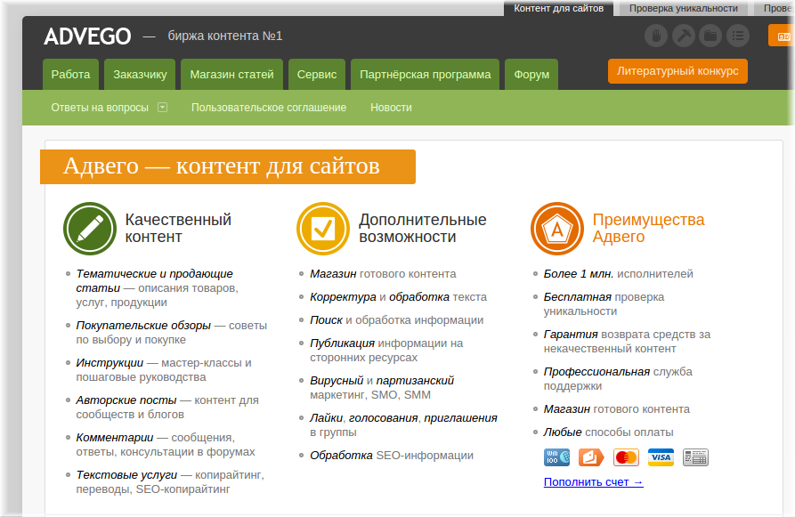795x517 pixels.
Task: Click the ADVEGO logo
Action: coord(88,36)
